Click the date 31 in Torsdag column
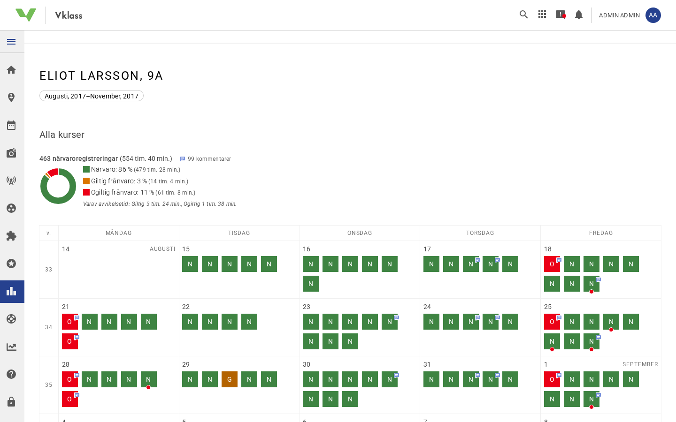This screenshot has height=422, width=676. pyautogui.click(x=427, y=364)
